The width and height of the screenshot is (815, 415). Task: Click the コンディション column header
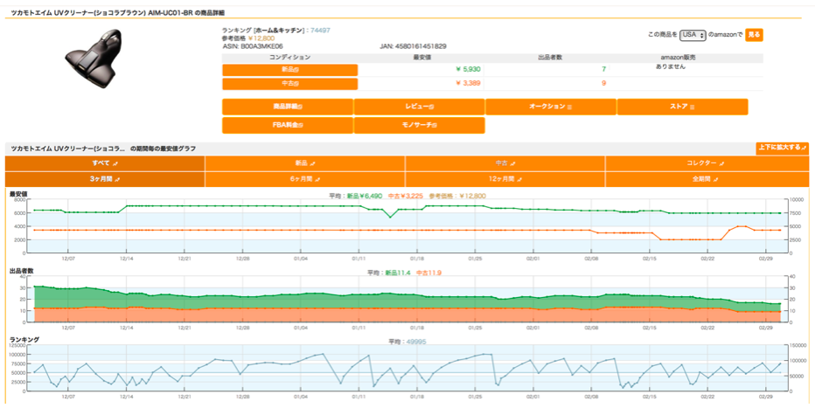[290, 58]
